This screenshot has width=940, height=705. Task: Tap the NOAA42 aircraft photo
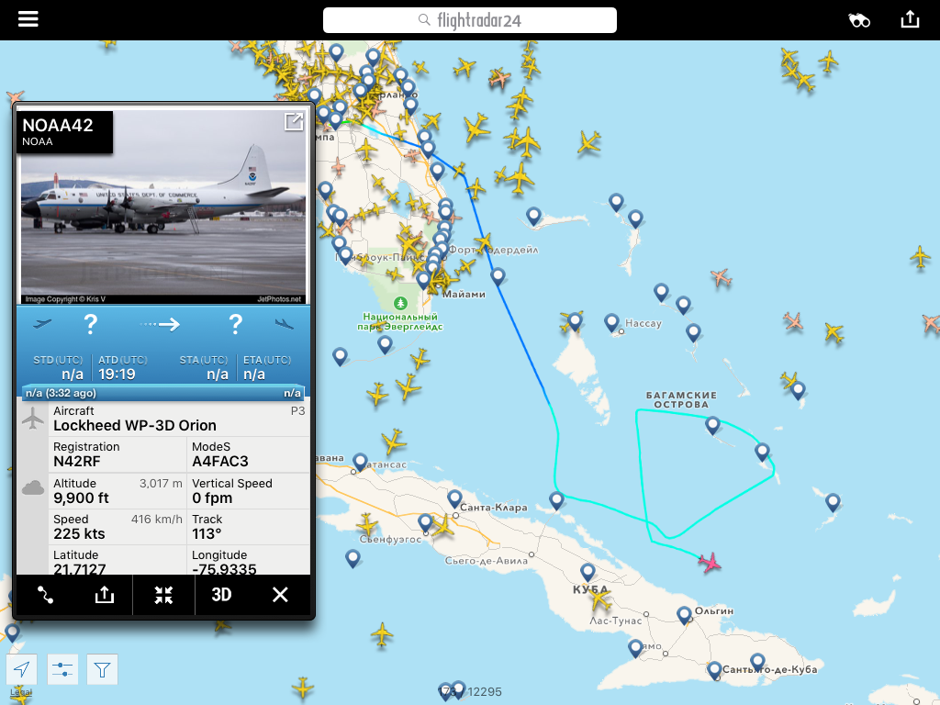coord(163,207)
